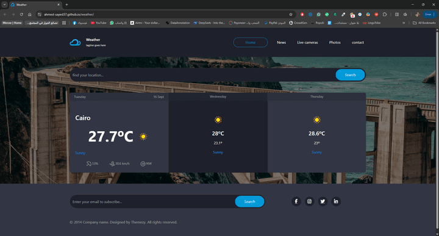Open a new browser tab
This screenshot has height=236, width=439.
pos(66,4)
